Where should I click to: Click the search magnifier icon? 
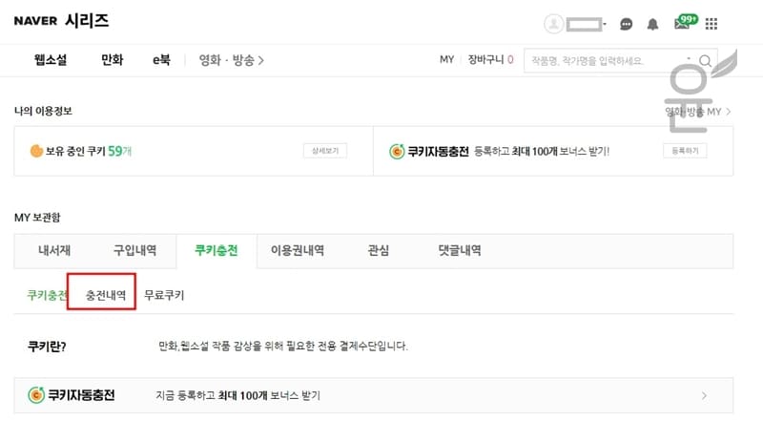705,60
